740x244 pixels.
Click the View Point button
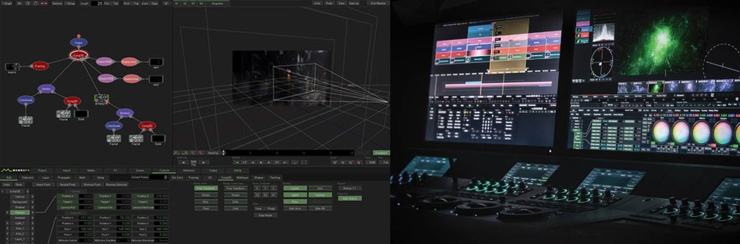pos(265,215)
